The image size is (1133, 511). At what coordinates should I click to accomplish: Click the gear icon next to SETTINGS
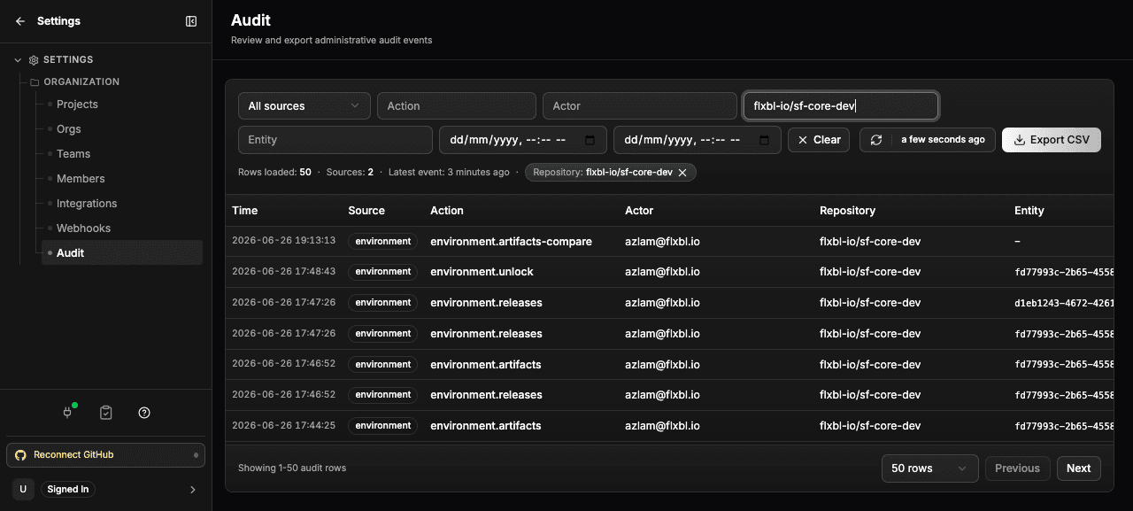coord(34,60)
